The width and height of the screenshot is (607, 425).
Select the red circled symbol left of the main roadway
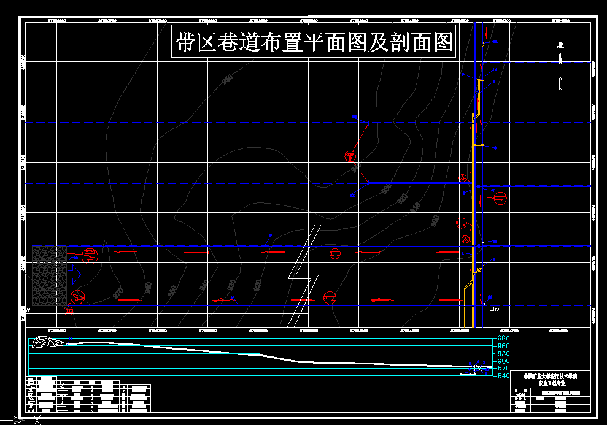[x=462, y=223]
